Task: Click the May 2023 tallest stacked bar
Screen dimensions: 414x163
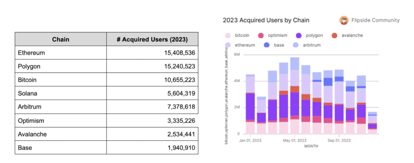Action: click(295, 96)
